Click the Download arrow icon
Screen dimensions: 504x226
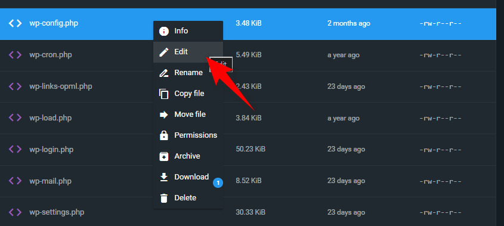tap(164, 177)
